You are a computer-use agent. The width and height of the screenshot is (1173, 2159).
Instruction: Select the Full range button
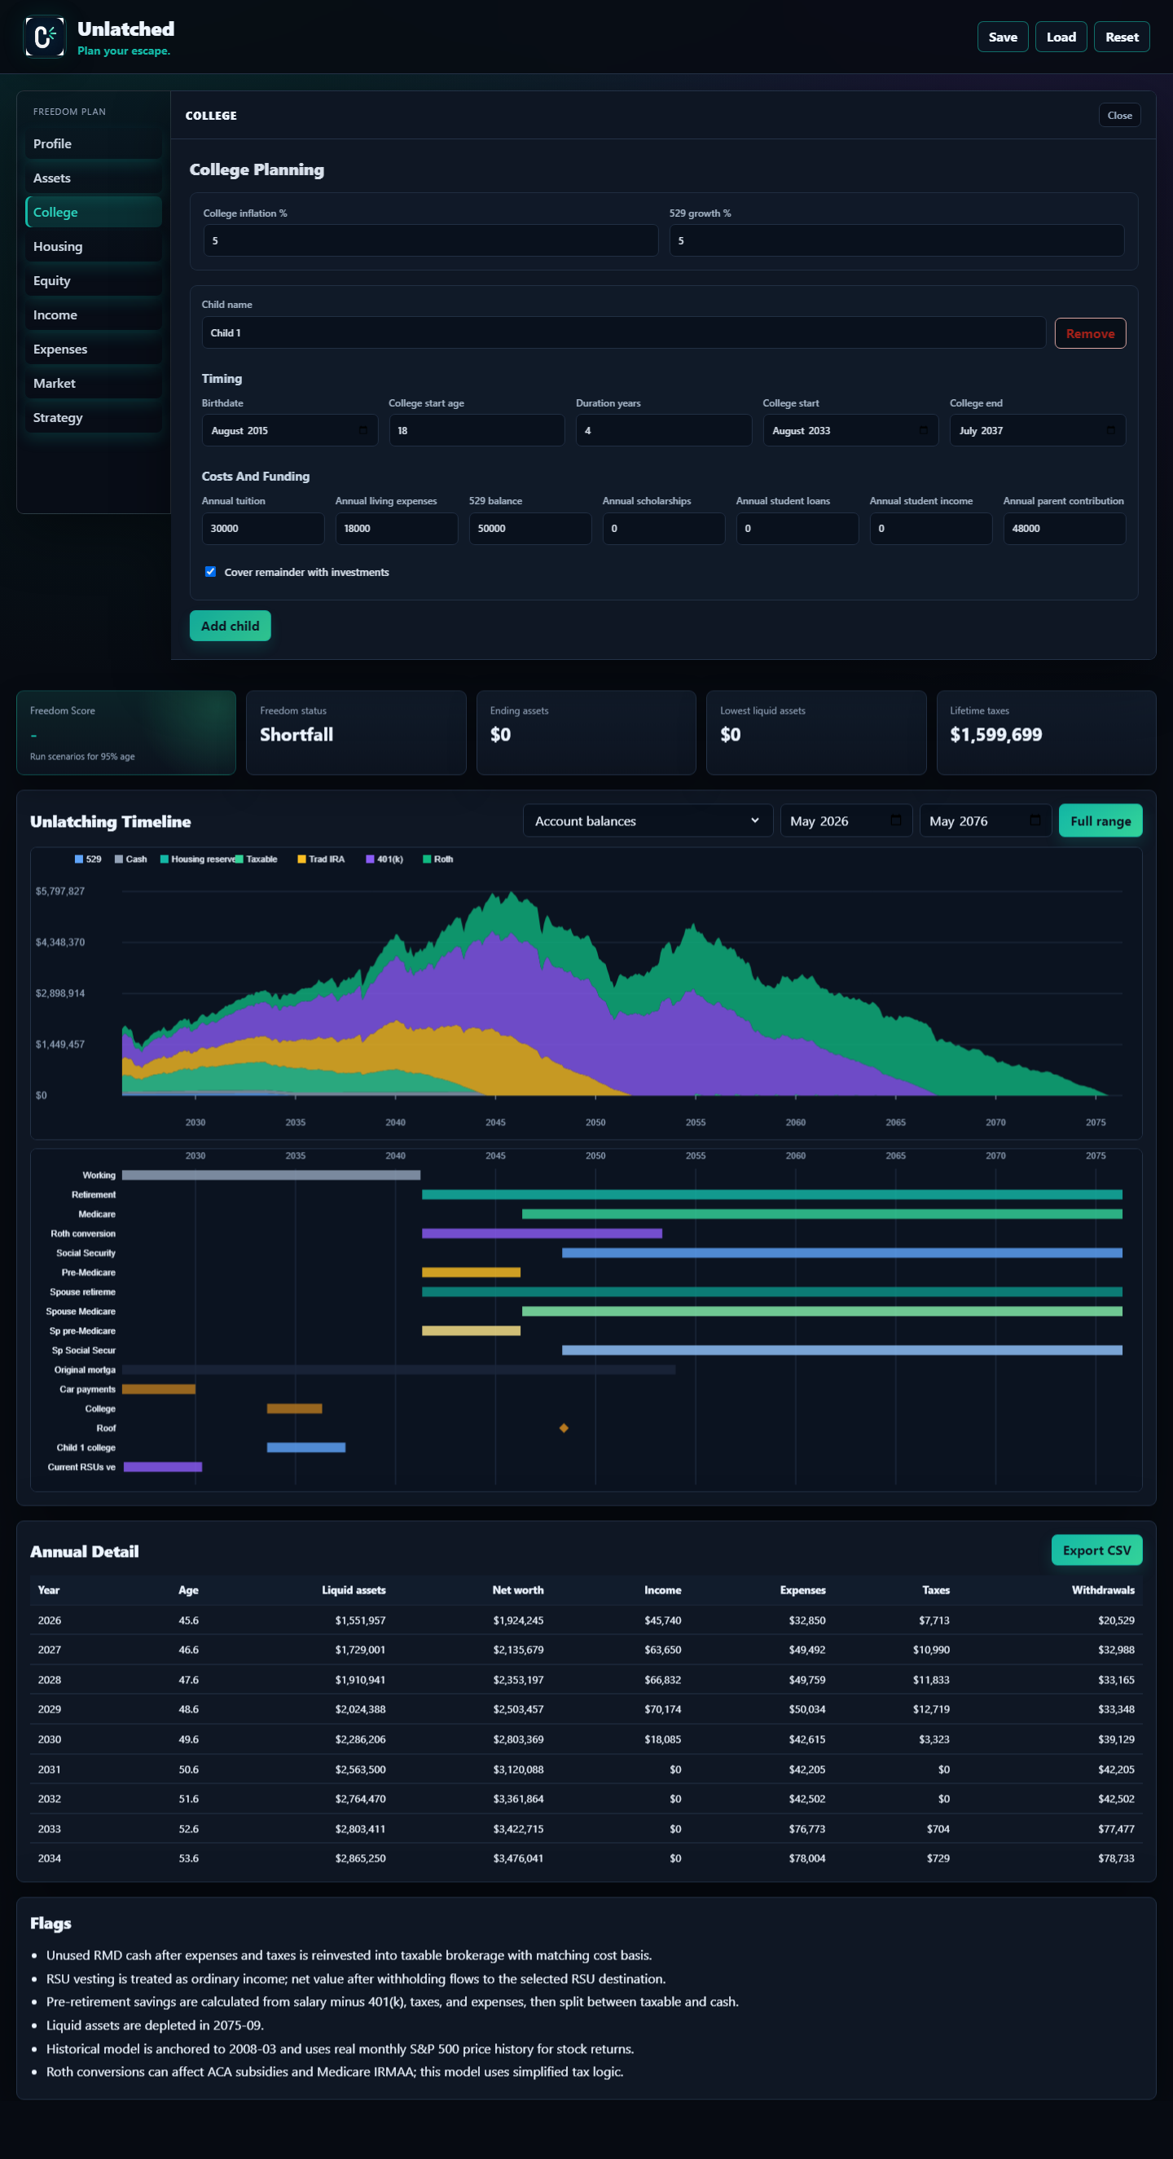tap(1101, 820)
